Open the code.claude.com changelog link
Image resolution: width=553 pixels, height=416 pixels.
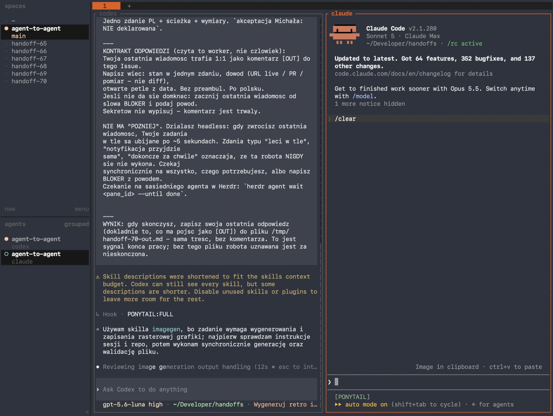[393, 74]
